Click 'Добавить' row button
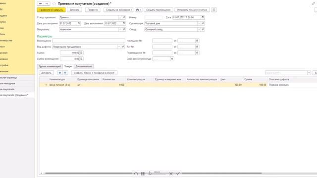The width and height of the screenshot is (317, 178). [x=46, y=73]
